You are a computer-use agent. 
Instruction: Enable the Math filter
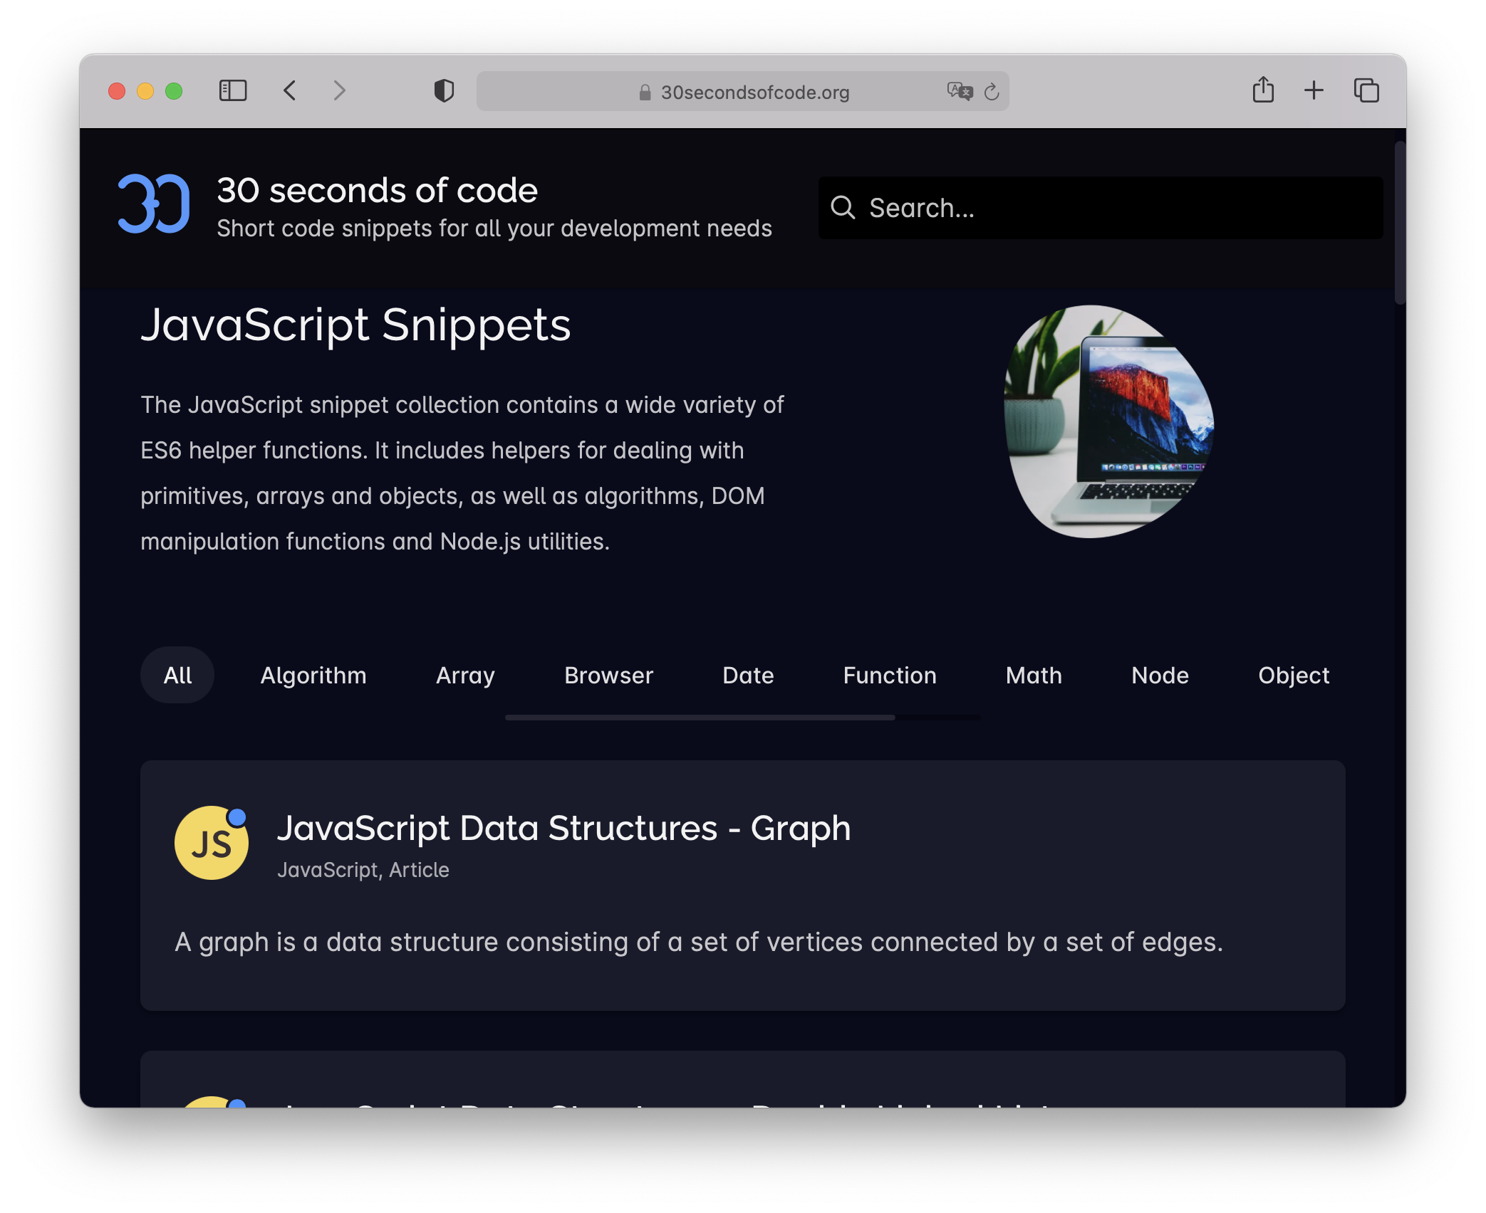(x=1033, y=675)
